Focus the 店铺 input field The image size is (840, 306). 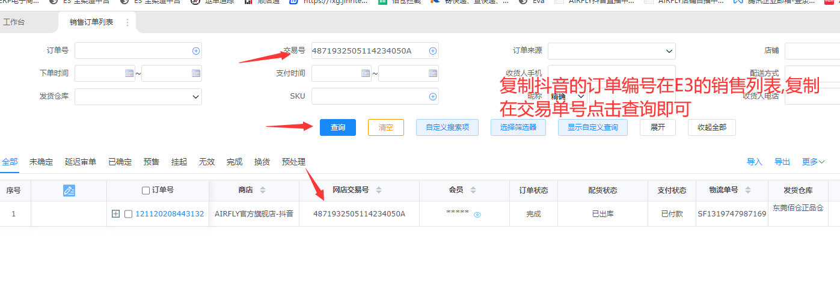[x=812, y=51]
